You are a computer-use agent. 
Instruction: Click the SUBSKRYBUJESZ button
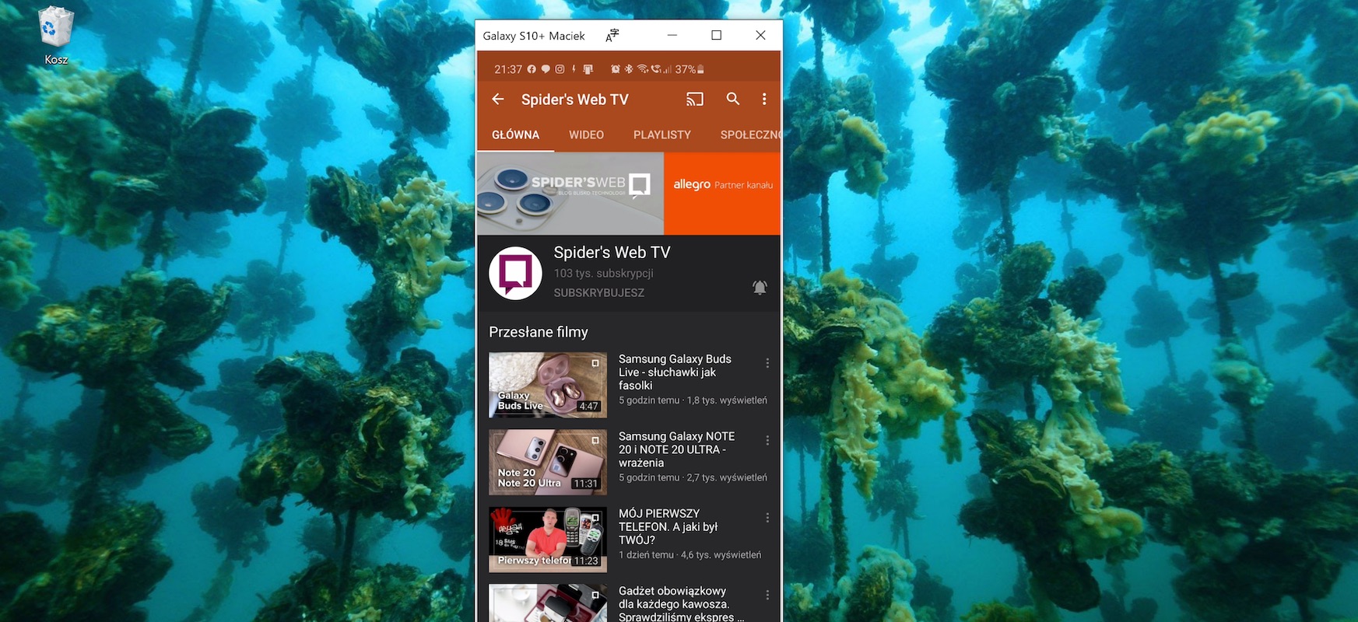coord(599,293)
